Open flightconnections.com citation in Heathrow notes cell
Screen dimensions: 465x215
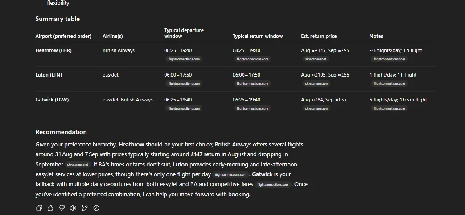point(389,59)
